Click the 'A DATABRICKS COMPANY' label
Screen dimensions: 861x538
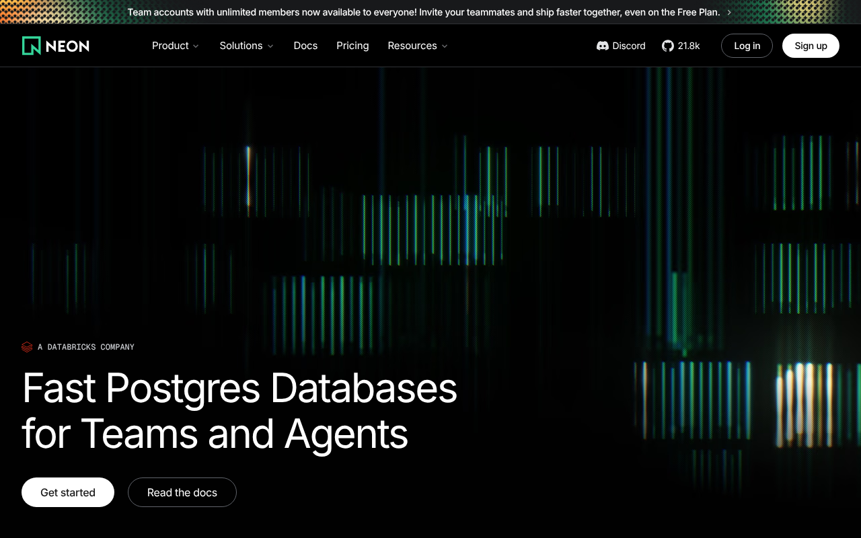(x=86, y=347)
